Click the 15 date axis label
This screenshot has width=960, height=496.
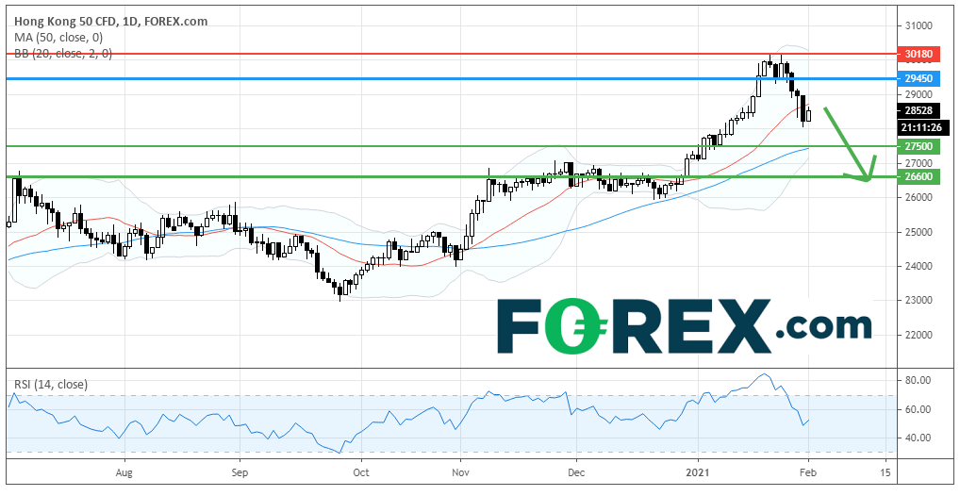(884, 472)
